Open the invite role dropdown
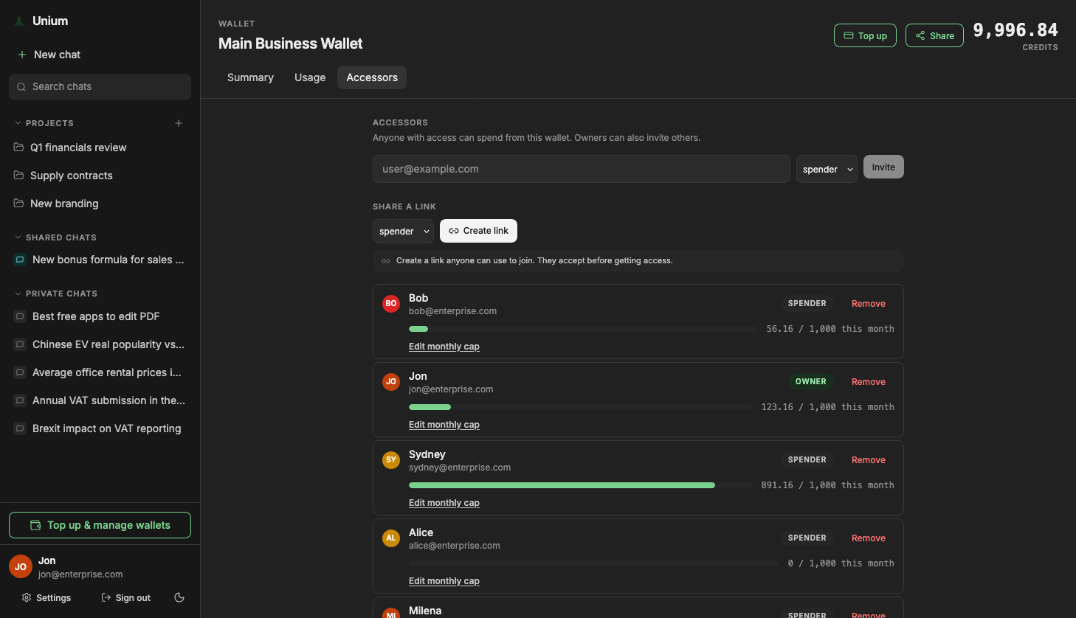The image size is (1076, 618). [x=827, y=169]
